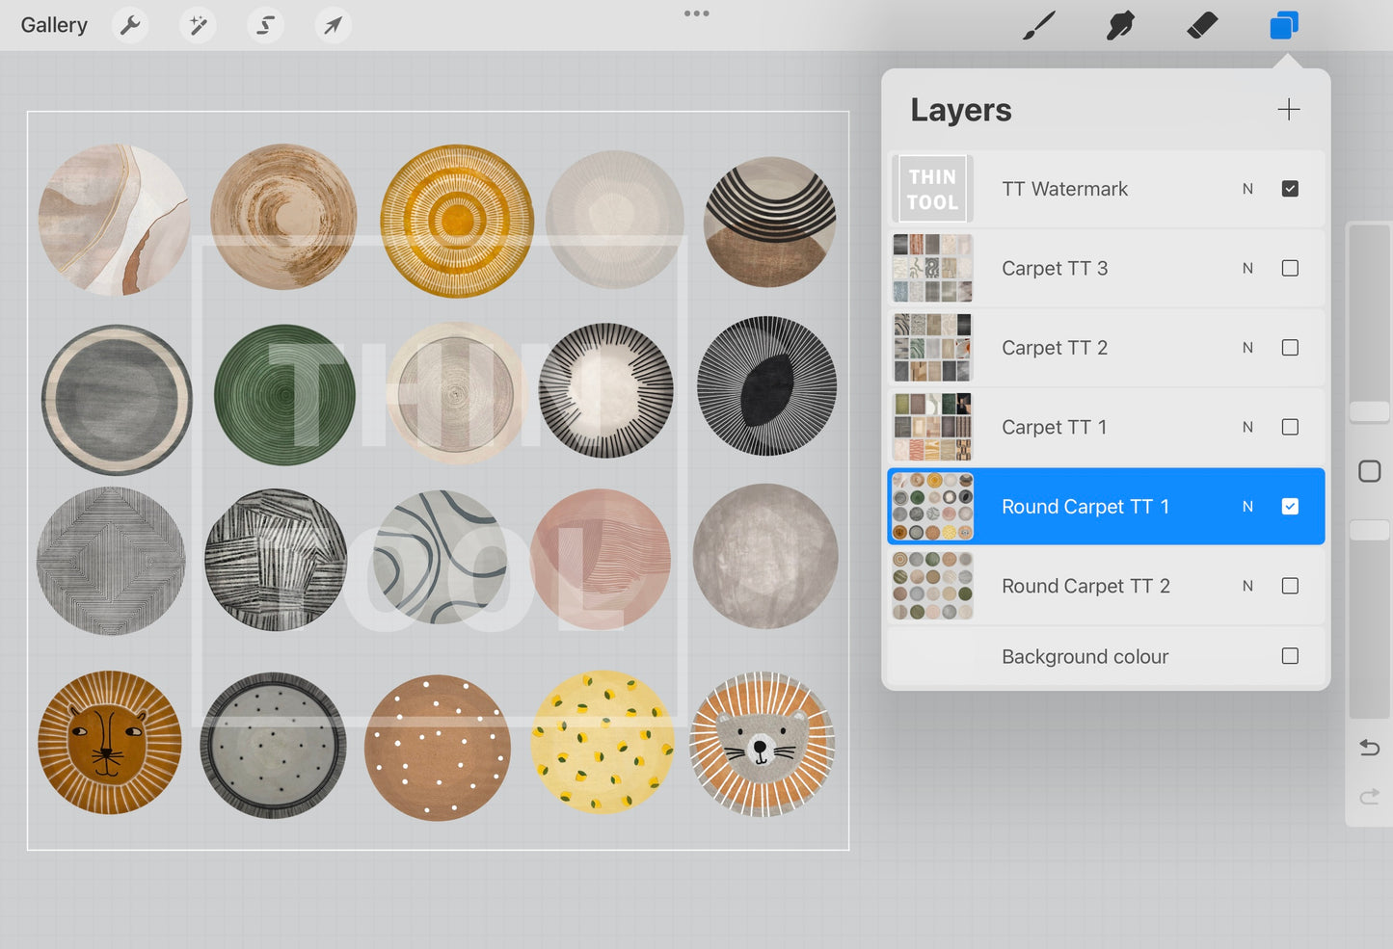Open blend mode N for Carpet TT 2
The width and height of the screenshot is (1393, 949).
tap(1247, 347)
